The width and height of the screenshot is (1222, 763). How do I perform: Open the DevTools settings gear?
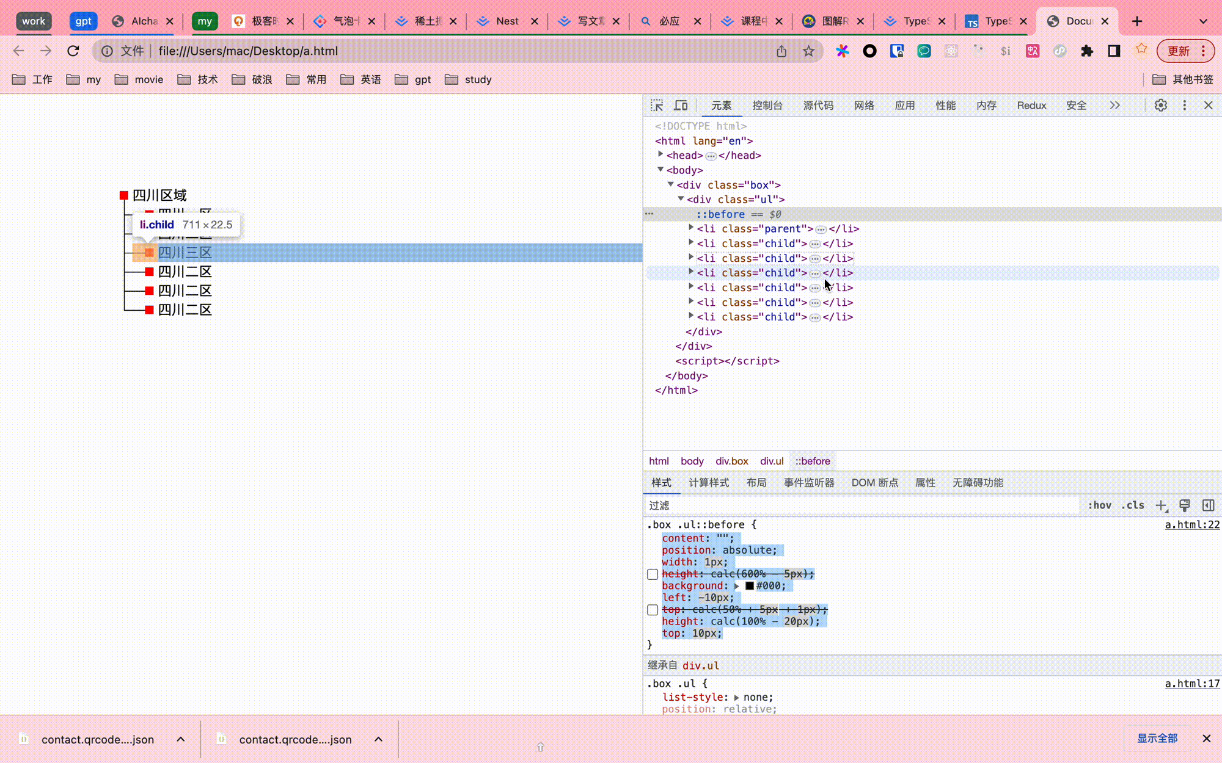coord(1160,105)
